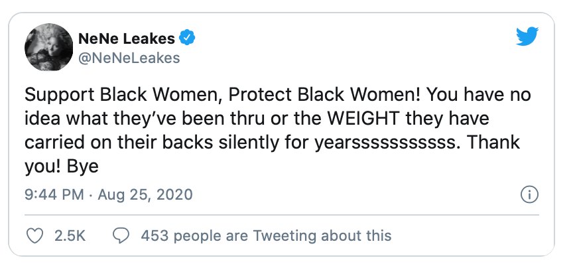Click the 'Thank you! Bye' closing text
This screenshot has width=577, height=268.
coord(273,155)
